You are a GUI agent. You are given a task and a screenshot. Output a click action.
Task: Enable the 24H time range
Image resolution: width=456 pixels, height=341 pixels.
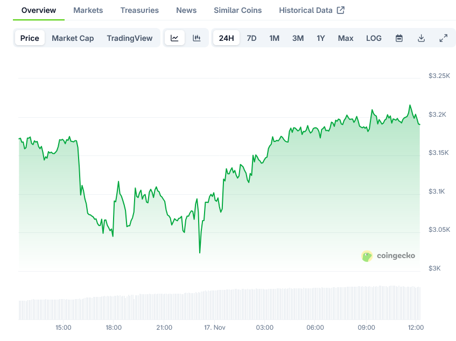click(x=226, y=38)
